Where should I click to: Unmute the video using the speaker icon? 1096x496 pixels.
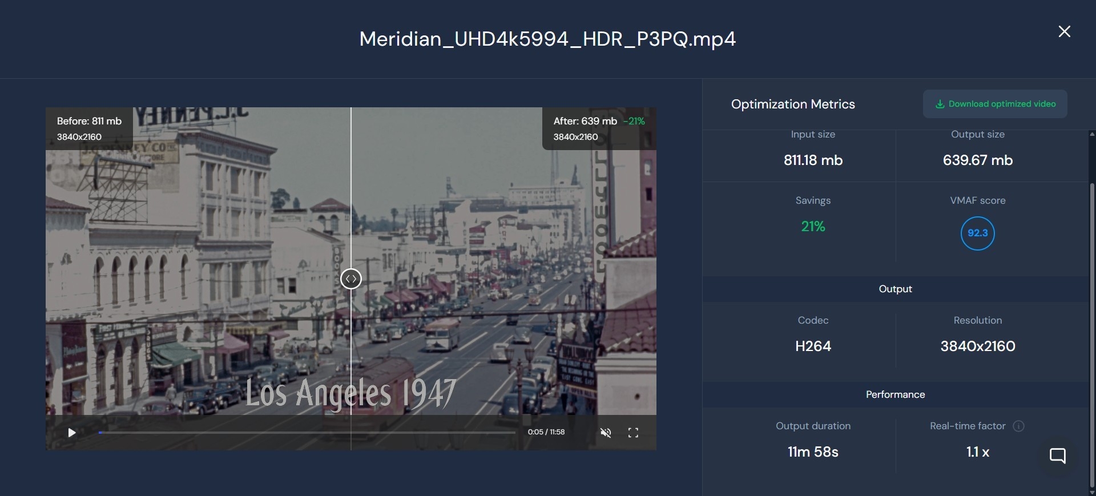(606, 433)
